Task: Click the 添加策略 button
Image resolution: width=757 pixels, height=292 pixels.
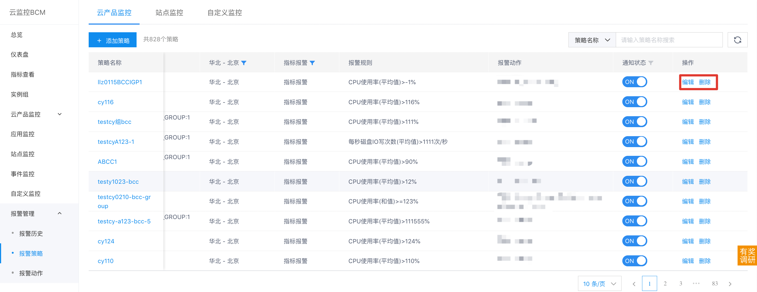Action: (x=112, y=40)
